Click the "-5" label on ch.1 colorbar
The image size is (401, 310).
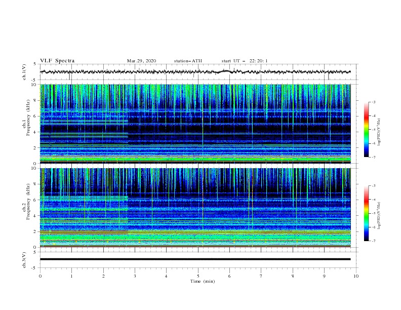point(373,130)
